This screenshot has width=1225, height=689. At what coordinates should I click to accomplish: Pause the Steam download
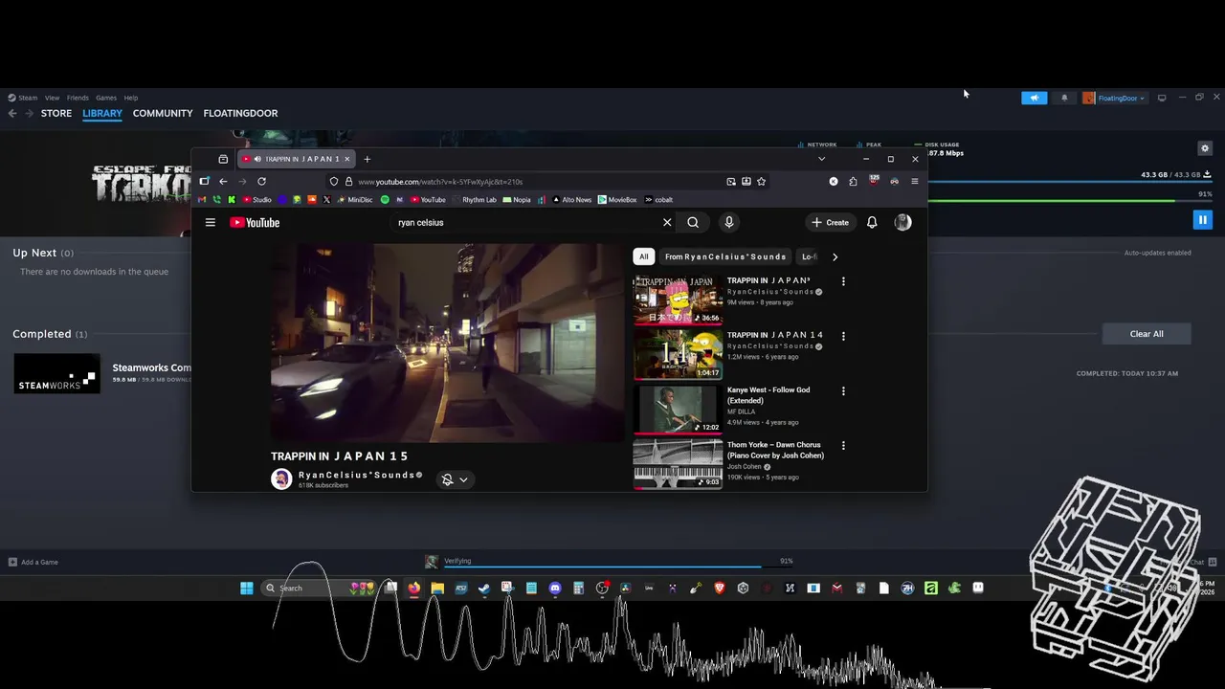coord(1202,220)
